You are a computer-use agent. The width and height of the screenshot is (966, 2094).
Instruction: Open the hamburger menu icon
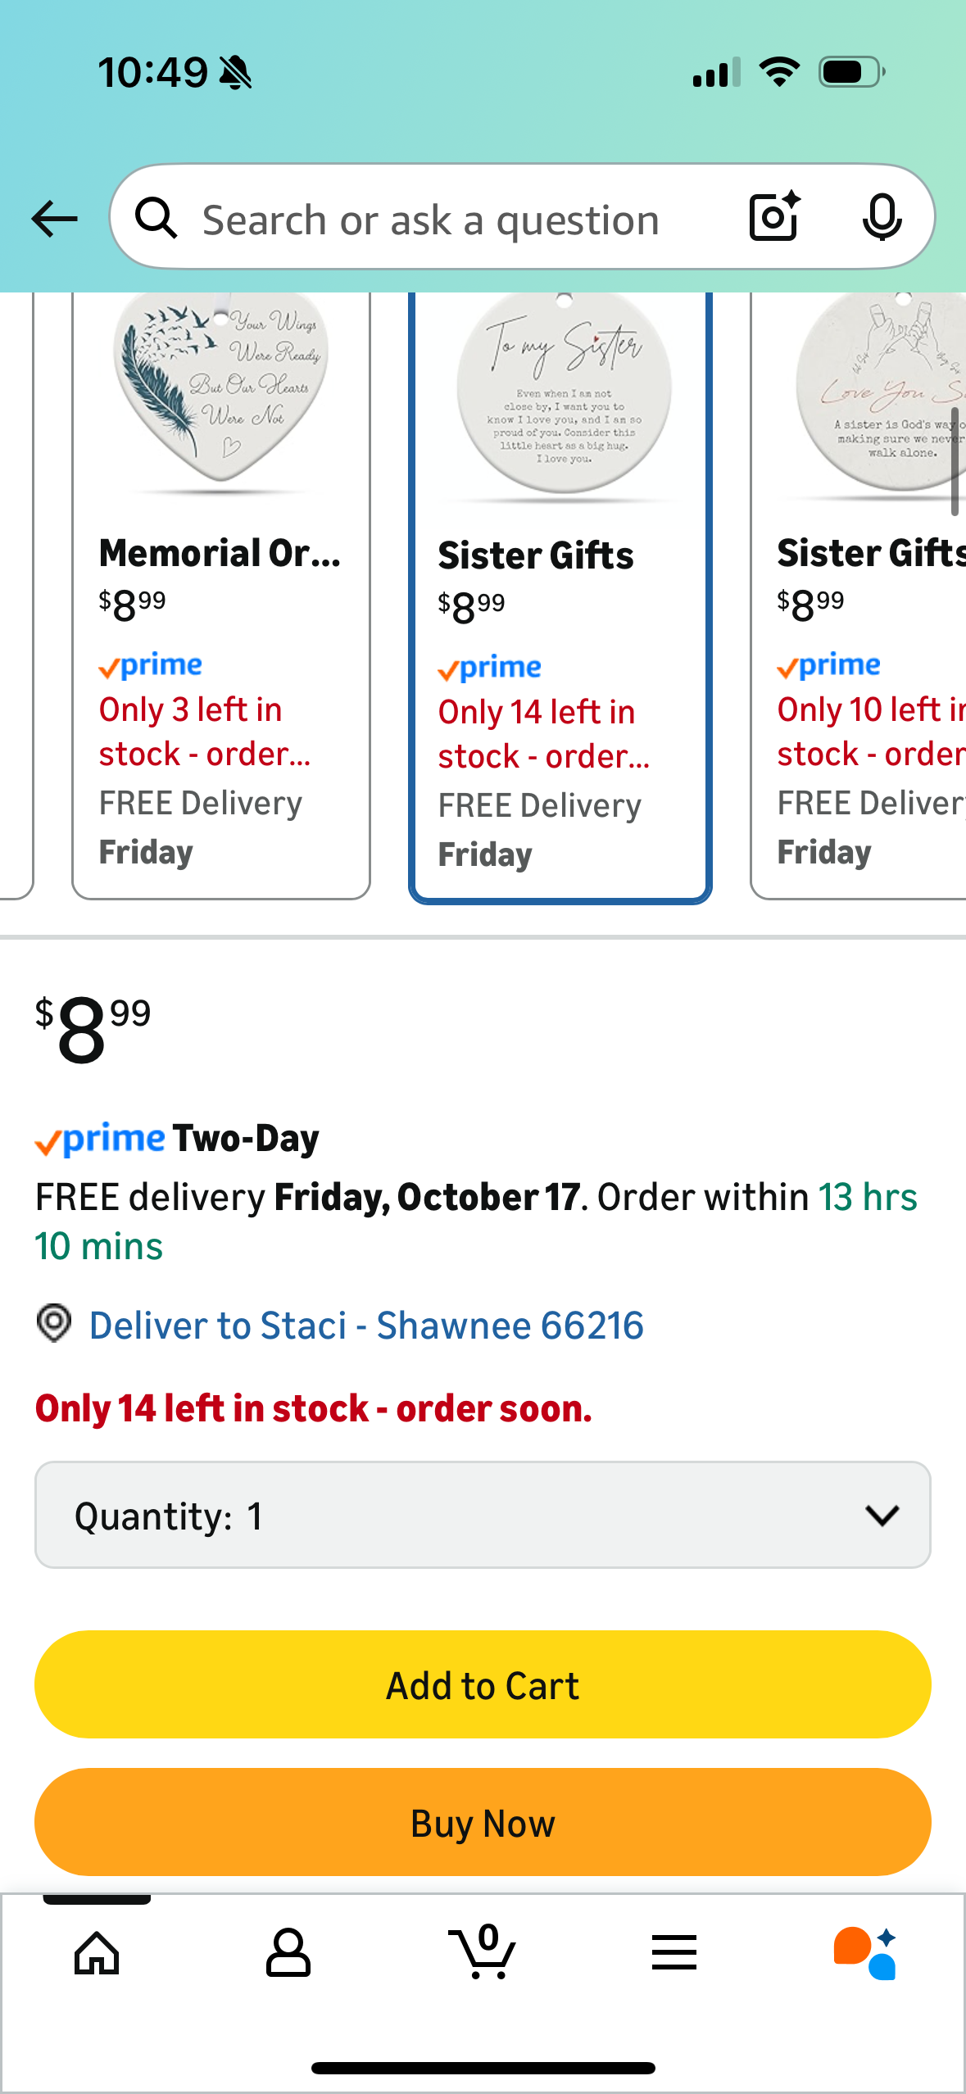(674, 1953)
